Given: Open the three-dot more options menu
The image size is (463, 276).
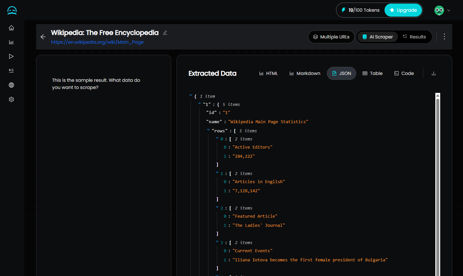Looking at the screenshot, I should pyautogui.click(x=444, y=36).
